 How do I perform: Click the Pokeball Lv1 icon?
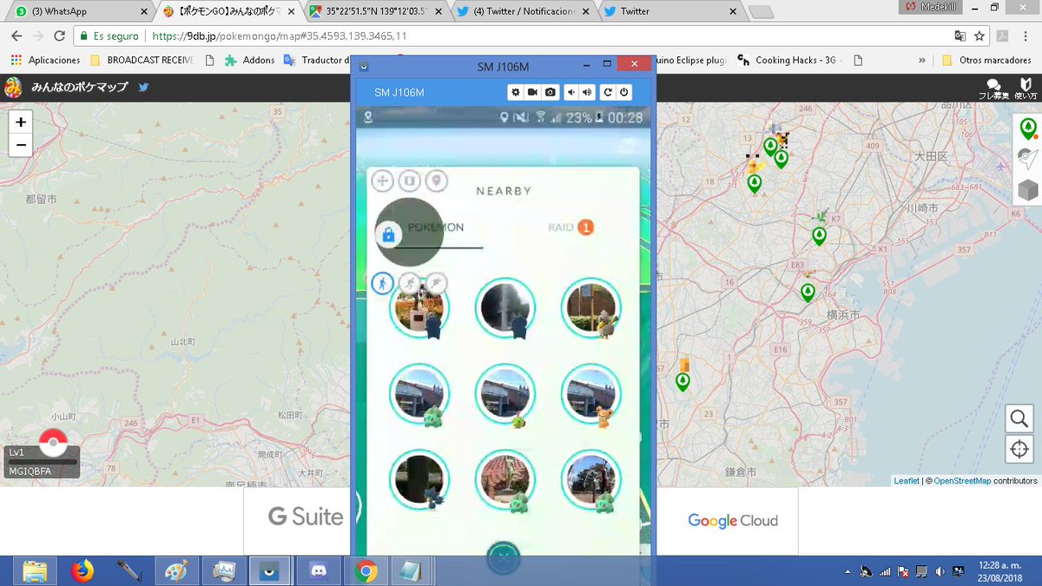coord(54,442)
